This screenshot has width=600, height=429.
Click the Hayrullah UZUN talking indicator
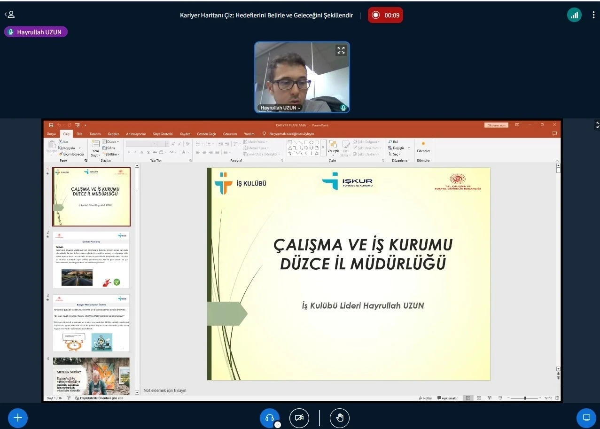point(36,32)
